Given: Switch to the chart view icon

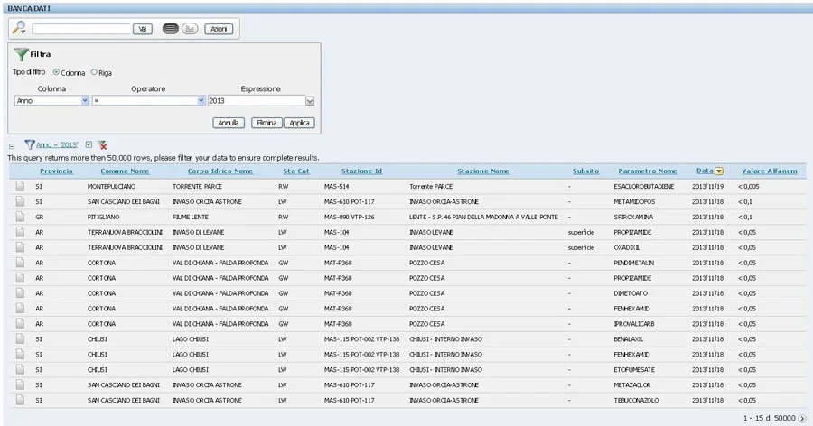Looking at the screenshot, I should 190,29.
